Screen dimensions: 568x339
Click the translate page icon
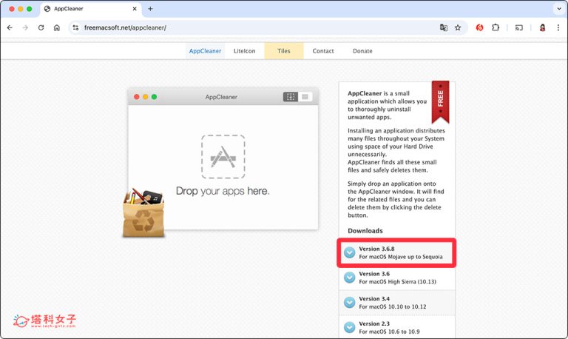[444, 27]
